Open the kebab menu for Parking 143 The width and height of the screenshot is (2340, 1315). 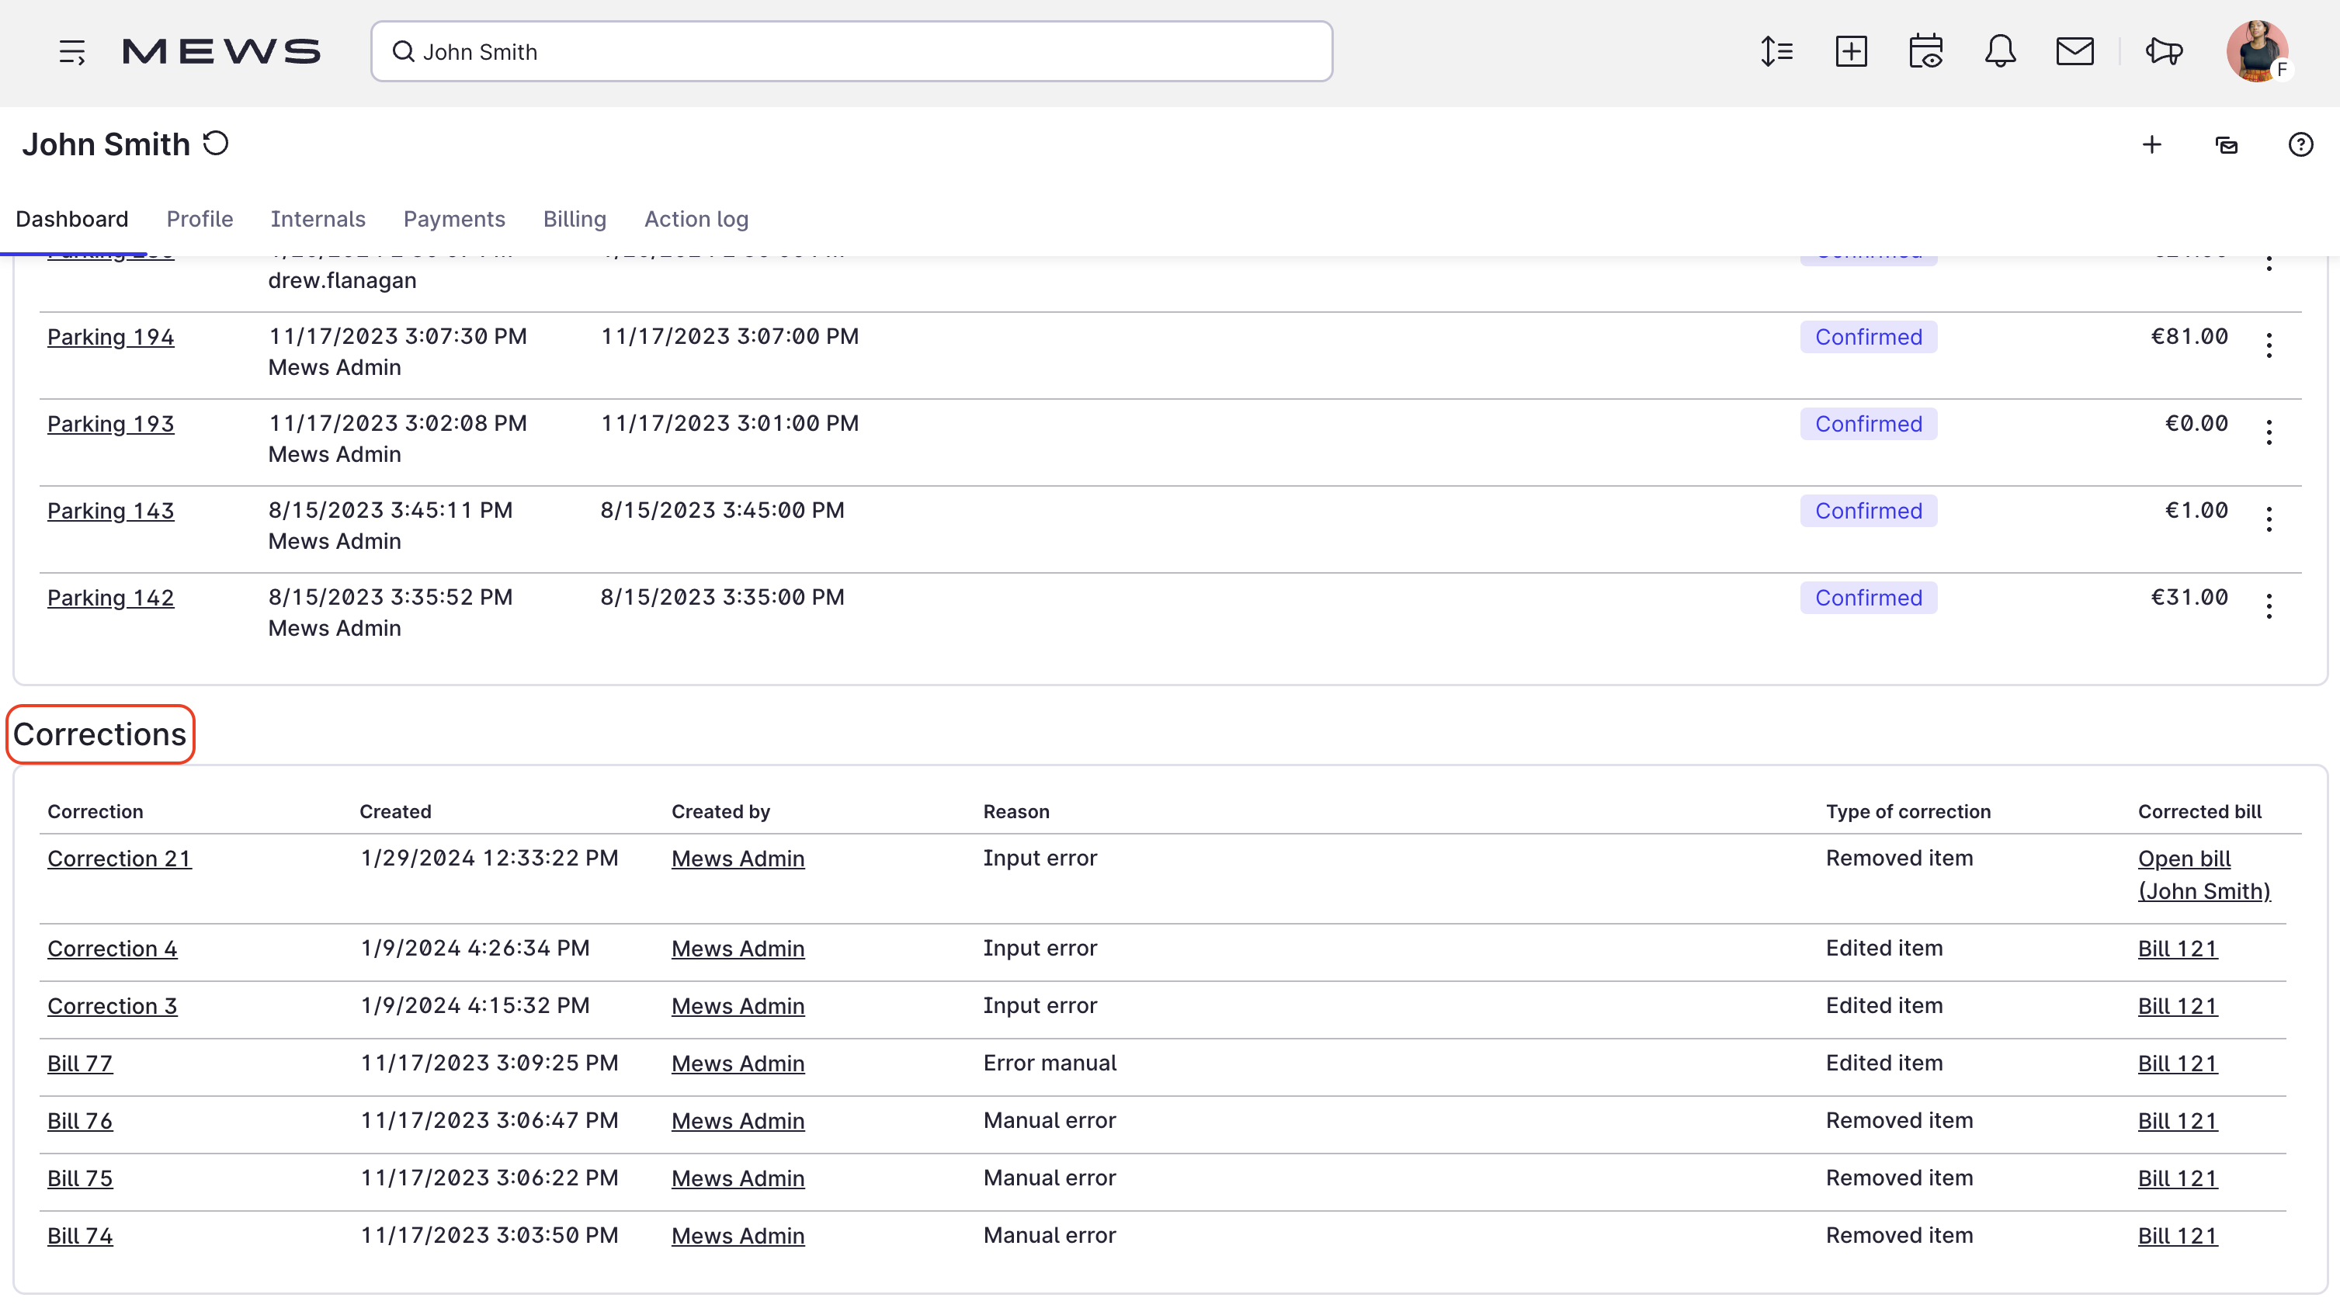(2269, 519)
